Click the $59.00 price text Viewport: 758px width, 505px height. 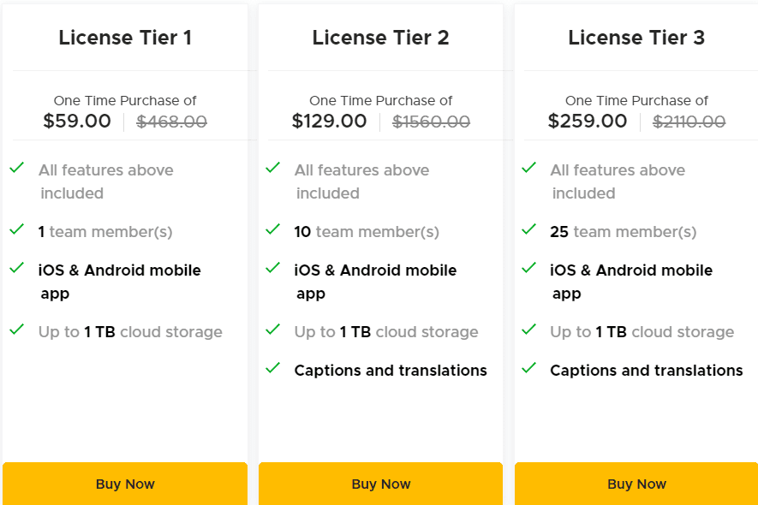click(x=77, y=121)
